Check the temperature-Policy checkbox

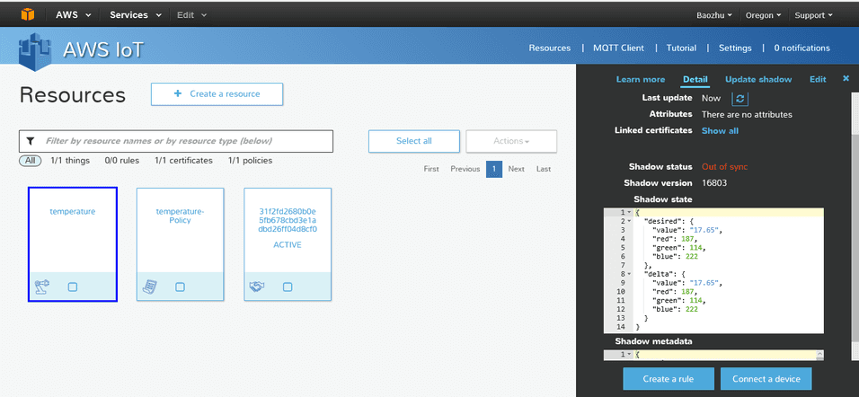[x=180, y=287]
